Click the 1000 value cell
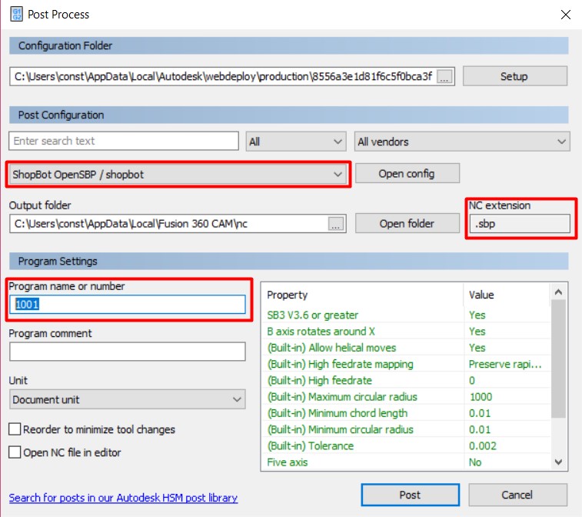Viewport: 582px width, 517px height. click(x=507, y=397)
